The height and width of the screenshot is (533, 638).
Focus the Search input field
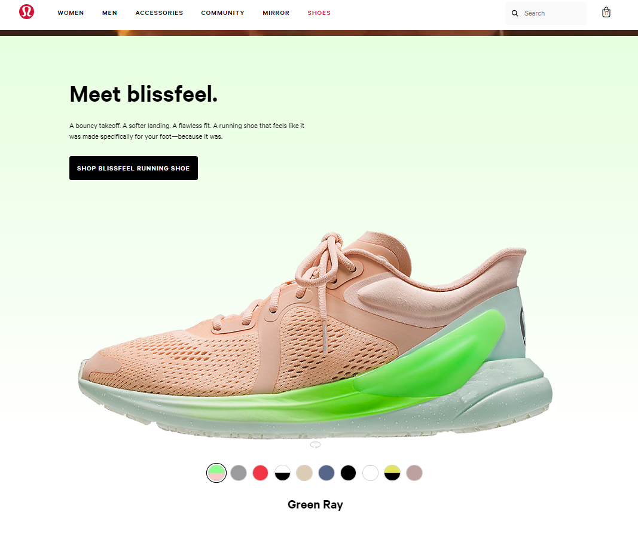tap(546, 13)
